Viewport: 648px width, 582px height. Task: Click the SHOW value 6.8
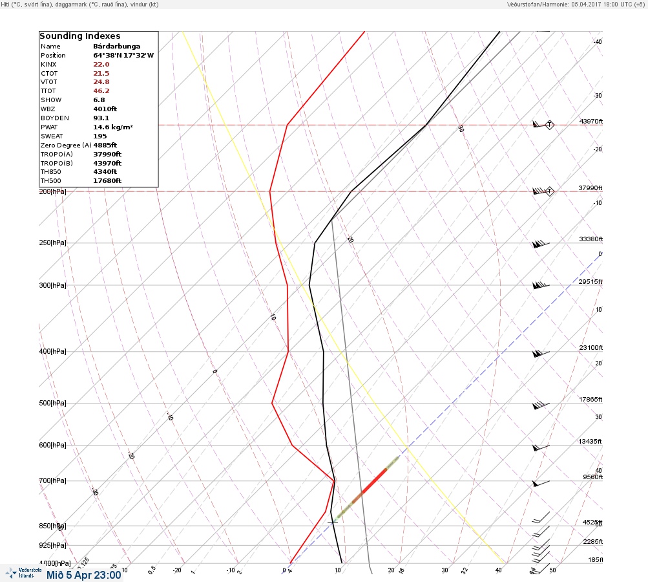click(x=99, y=100)
